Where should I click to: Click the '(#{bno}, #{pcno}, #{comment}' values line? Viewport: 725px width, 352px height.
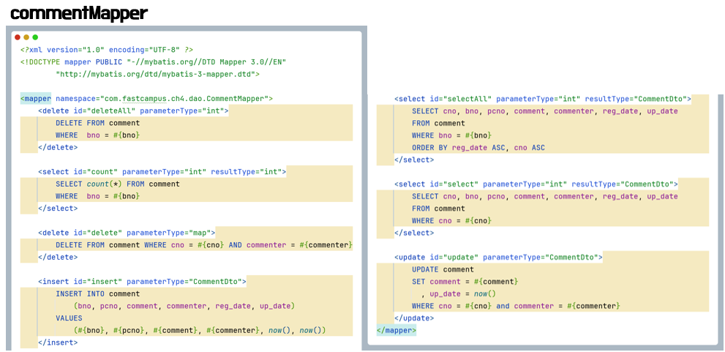200,331
